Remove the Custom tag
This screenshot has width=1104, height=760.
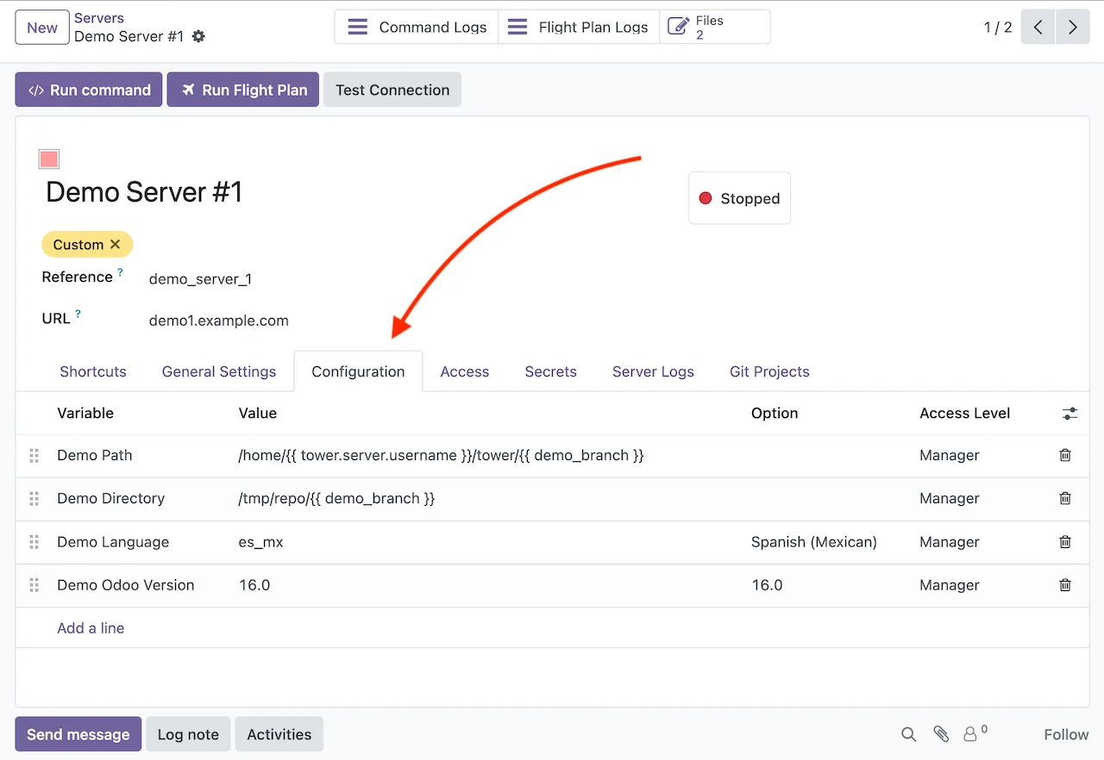(x=116, y=245)
